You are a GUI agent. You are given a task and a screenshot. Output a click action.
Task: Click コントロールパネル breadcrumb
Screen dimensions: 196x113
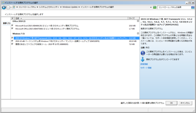27,7
